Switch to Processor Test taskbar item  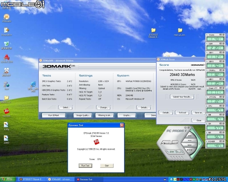click(89, 180)
